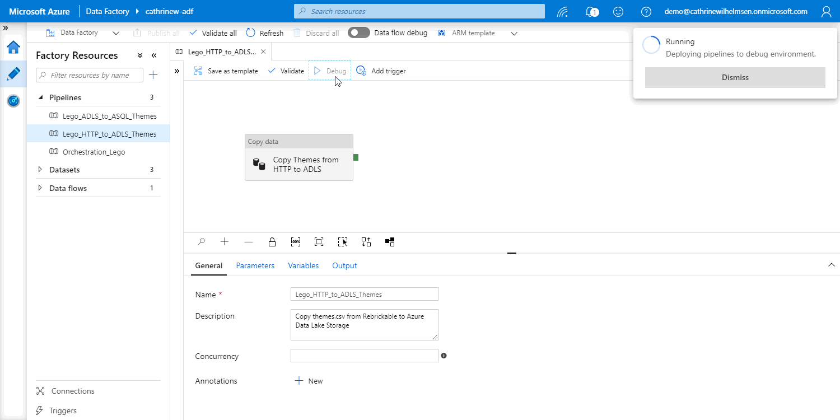Expand the Datasets tree section
This screenshot has height=420, width=840.
click(40, 170)
